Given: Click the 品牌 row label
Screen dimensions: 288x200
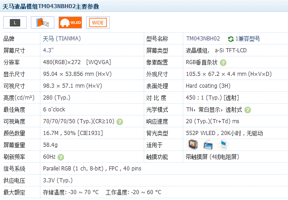Looking at the screenshot, I should (x=9, y=39).
